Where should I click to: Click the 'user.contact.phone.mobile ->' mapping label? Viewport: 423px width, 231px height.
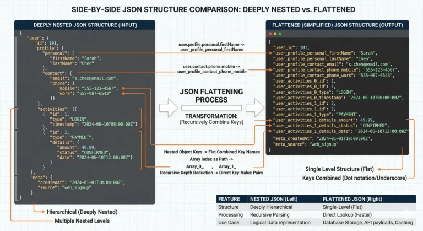(x=211, y=67)
